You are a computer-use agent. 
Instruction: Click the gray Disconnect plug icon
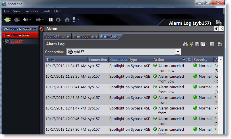(x=17, y=20)
